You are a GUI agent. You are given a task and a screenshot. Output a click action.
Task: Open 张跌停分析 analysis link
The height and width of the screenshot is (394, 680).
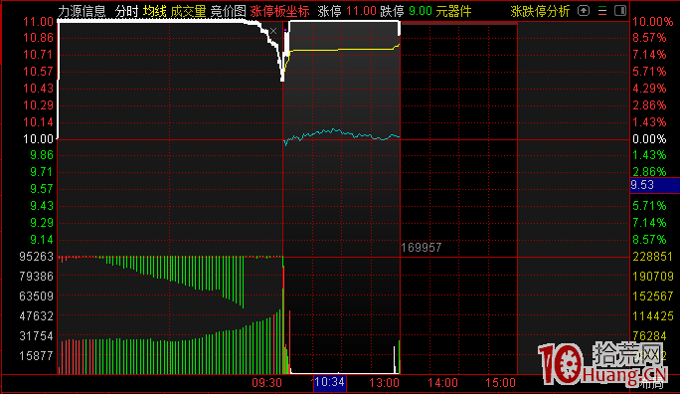point(540,11)
